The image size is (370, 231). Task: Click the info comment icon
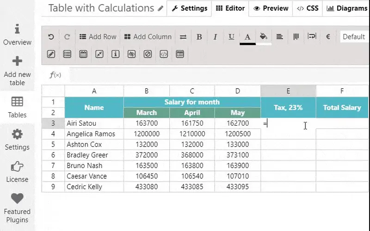pyautogui.click(x=115, y=54)
